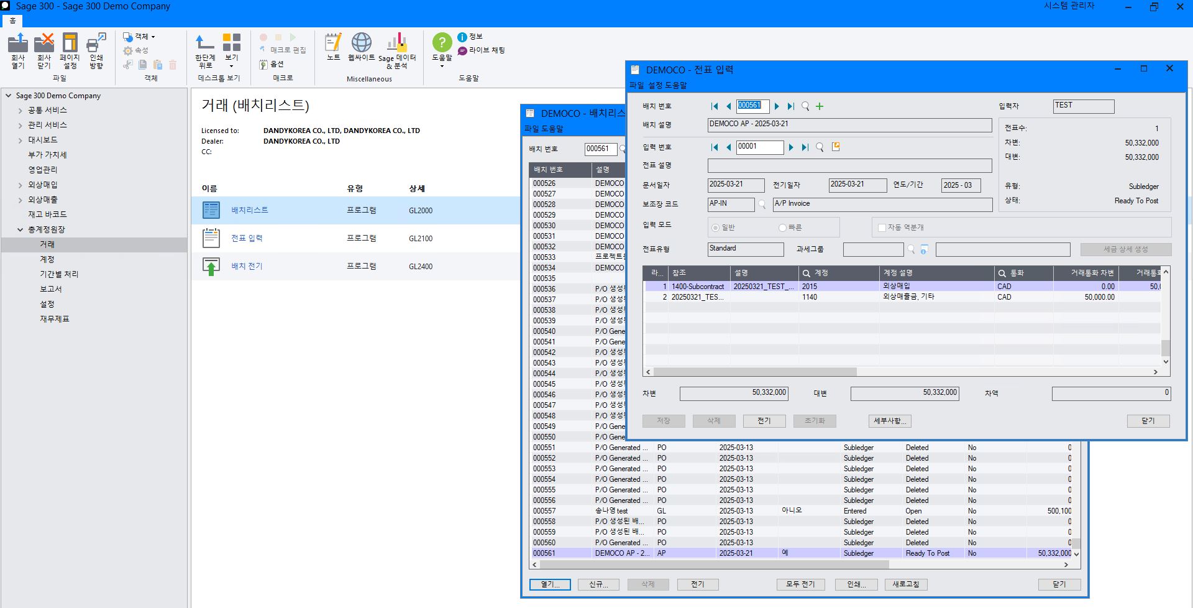Viewport: 1193px width, 608px height.
Task: Open 도움말 menu in 전표 입력 window
Action: pyautogui.click(x=676, y=85)
